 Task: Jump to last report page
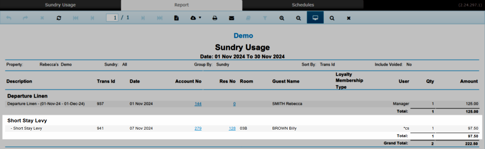coord(160,18)
